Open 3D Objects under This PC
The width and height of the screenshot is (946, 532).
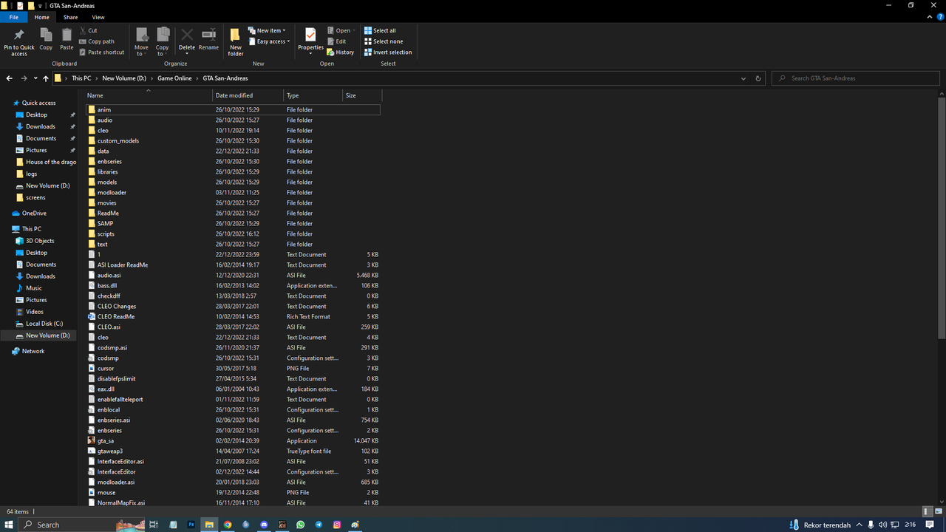40,241
